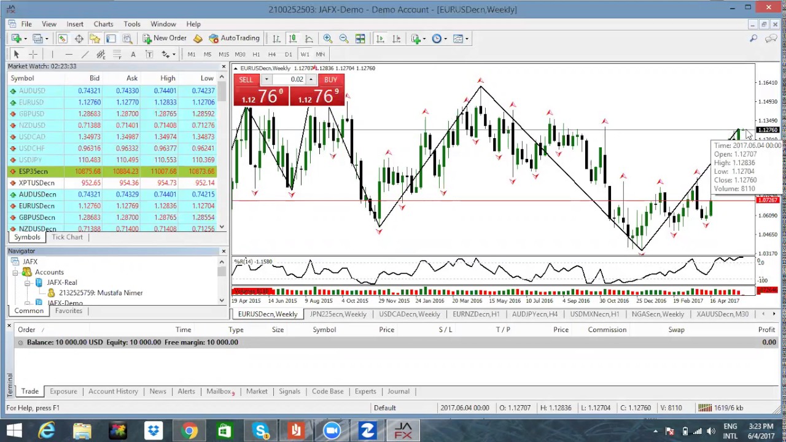This screenshot has width=786, height=442.
Task: Switch chart to bar chart icon
Action: (277, 39)
